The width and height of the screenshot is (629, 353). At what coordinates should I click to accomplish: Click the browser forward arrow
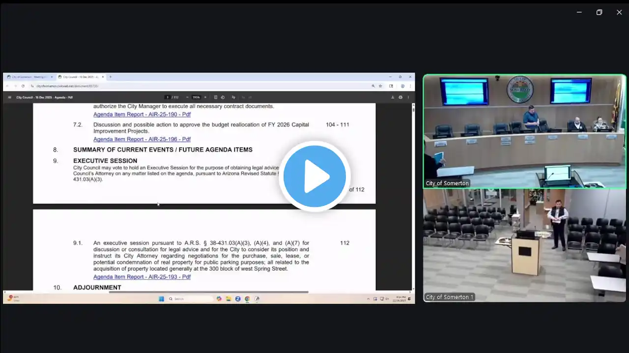click(x=16, y=86)
